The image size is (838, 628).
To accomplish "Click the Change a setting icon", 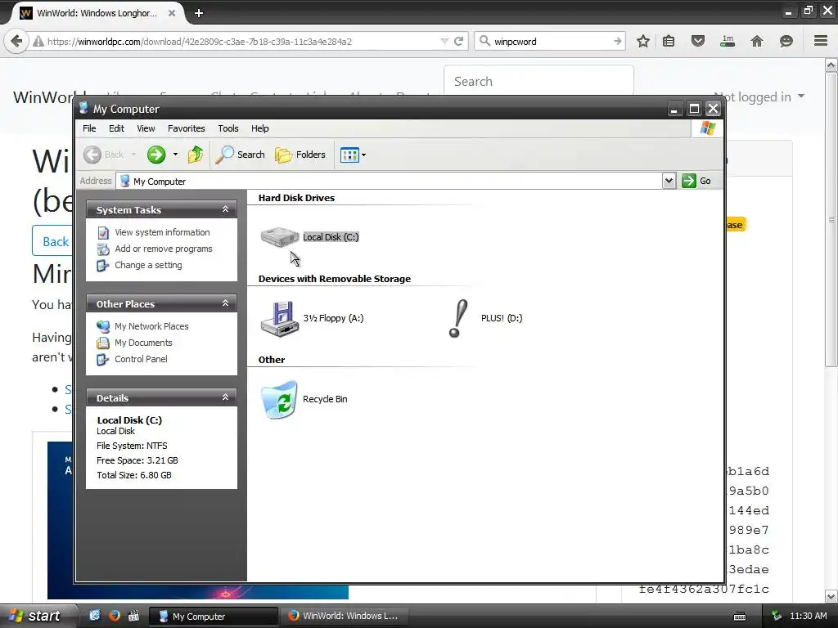I will pyautogui.click(x=103, y=266).
